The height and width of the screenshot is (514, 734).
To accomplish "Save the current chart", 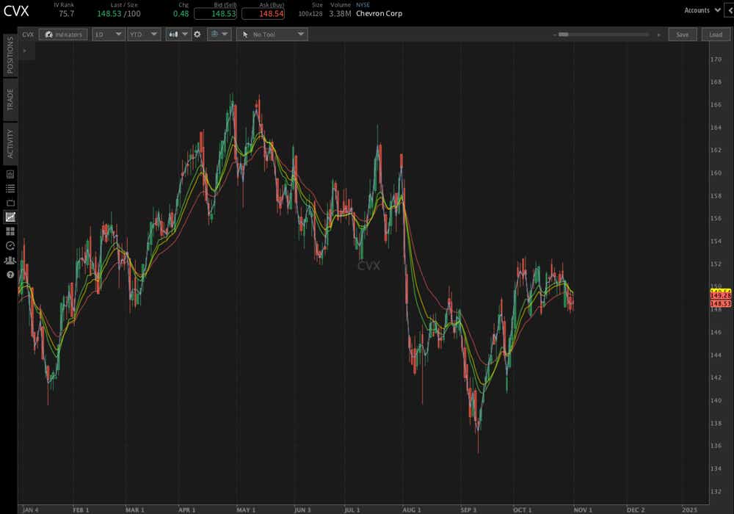I will click(683, 35).
